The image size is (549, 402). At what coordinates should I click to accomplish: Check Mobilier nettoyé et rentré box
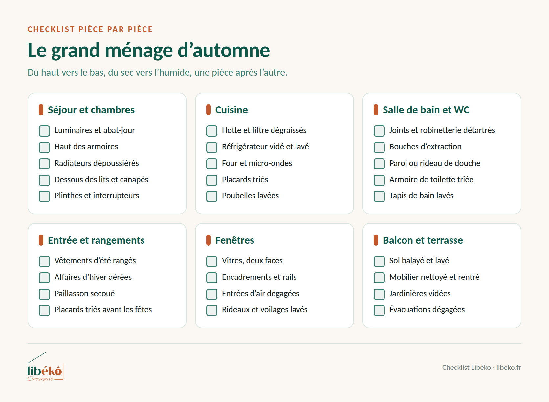coord(379,278)
